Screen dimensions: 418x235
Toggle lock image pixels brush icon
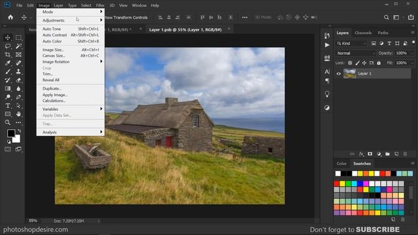[357, 63]
